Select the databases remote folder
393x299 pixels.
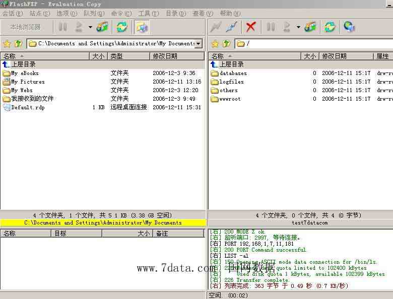[x=301, y=73]
